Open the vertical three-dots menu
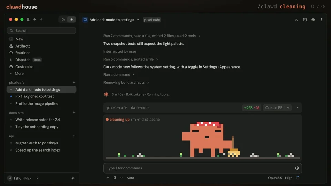Screen dimensions: 331x186 321,20
